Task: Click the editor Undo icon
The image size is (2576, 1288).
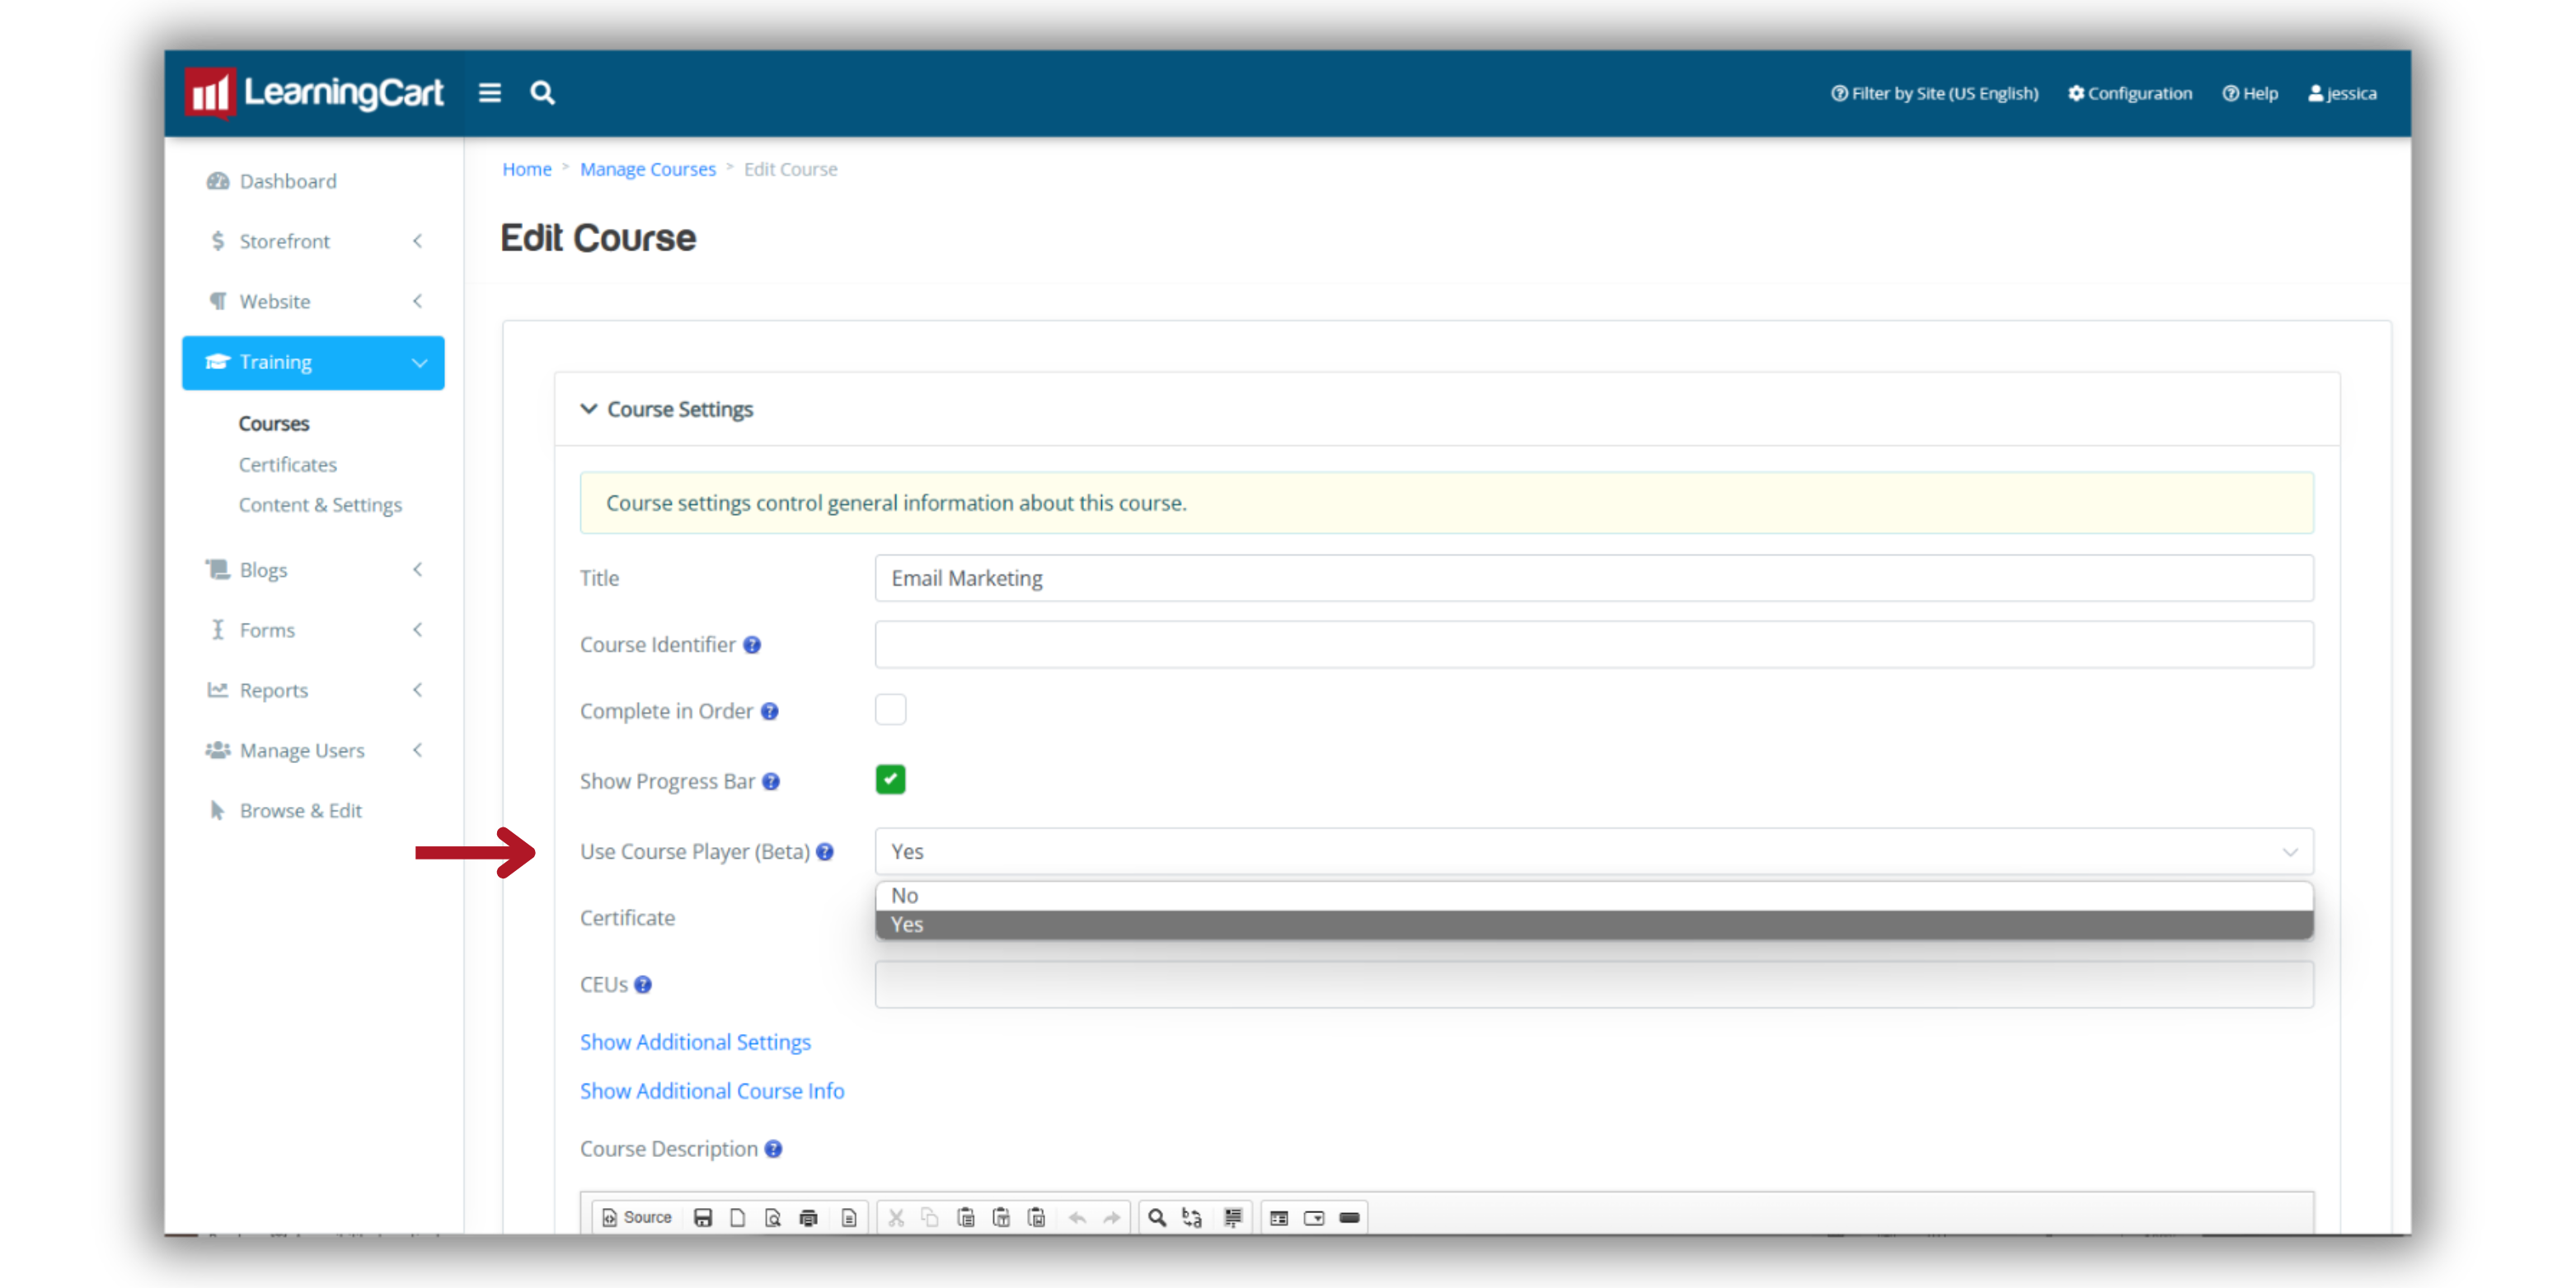Action: [1077, 1217]
